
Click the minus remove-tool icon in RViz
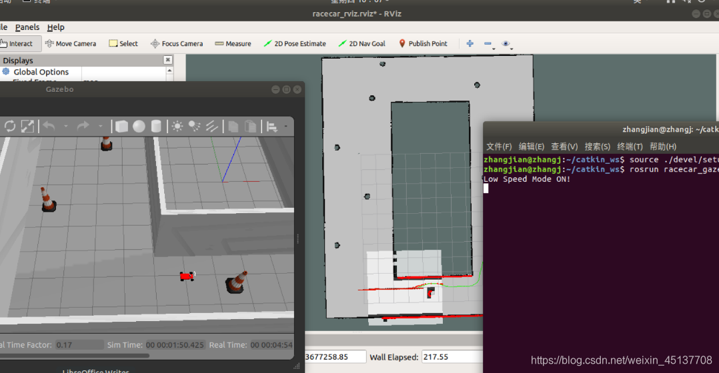(488, 43)
